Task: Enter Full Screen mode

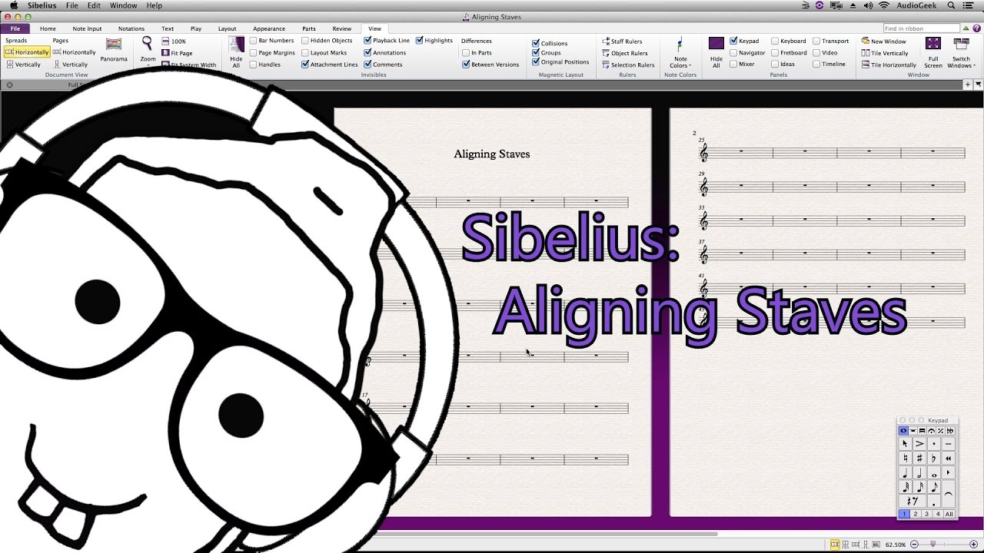Action: [933, 44]
